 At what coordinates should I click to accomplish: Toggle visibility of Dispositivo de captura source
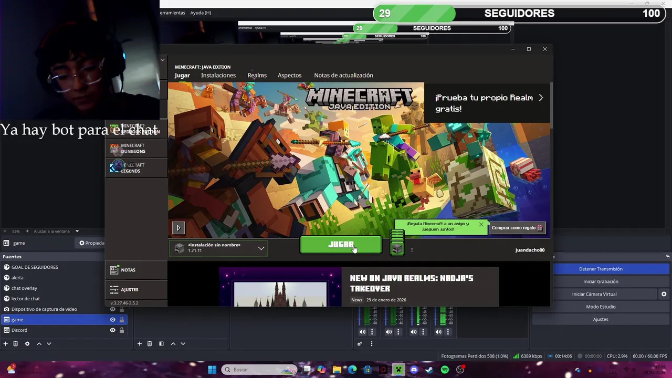tap(112, 309)
